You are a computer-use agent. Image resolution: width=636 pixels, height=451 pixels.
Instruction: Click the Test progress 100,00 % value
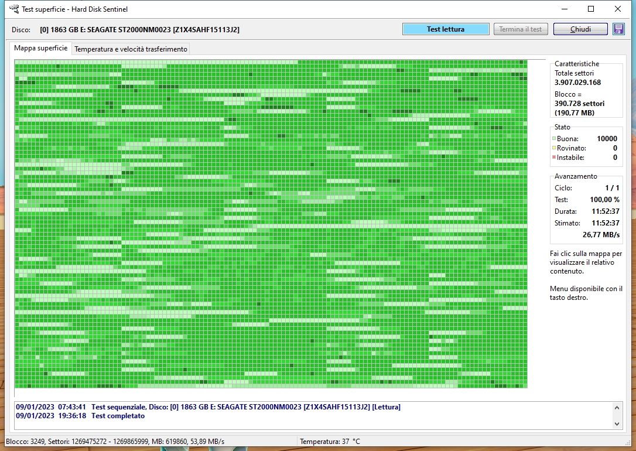pyautogui.click(x=604, y=200)
